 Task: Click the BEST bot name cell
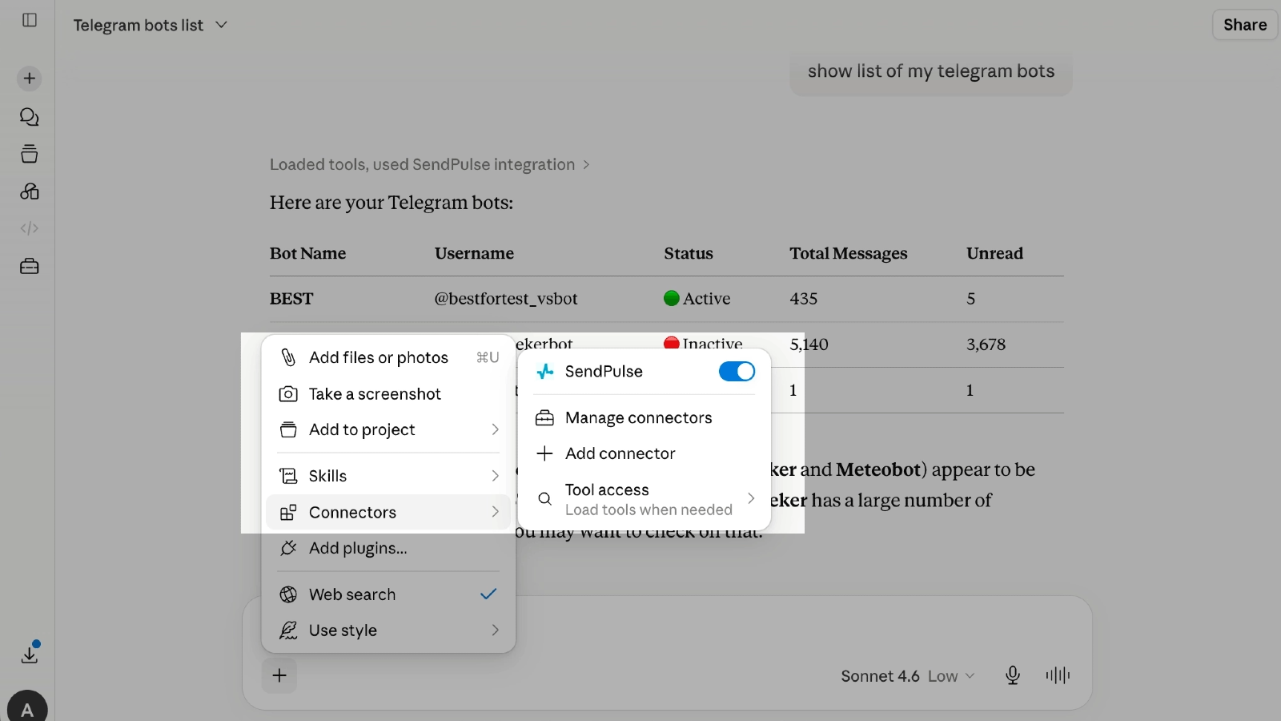click(291, 299)
